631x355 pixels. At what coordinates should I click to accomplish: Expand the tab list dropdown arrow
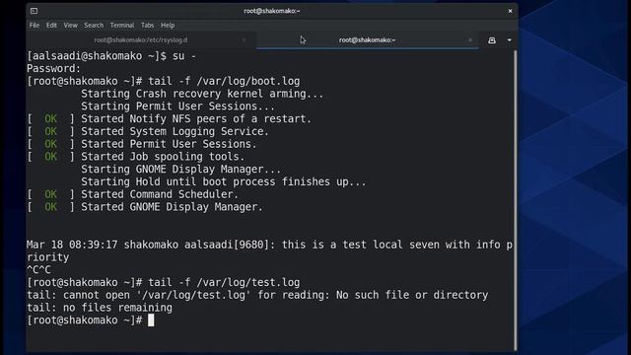tap(509, 40)
